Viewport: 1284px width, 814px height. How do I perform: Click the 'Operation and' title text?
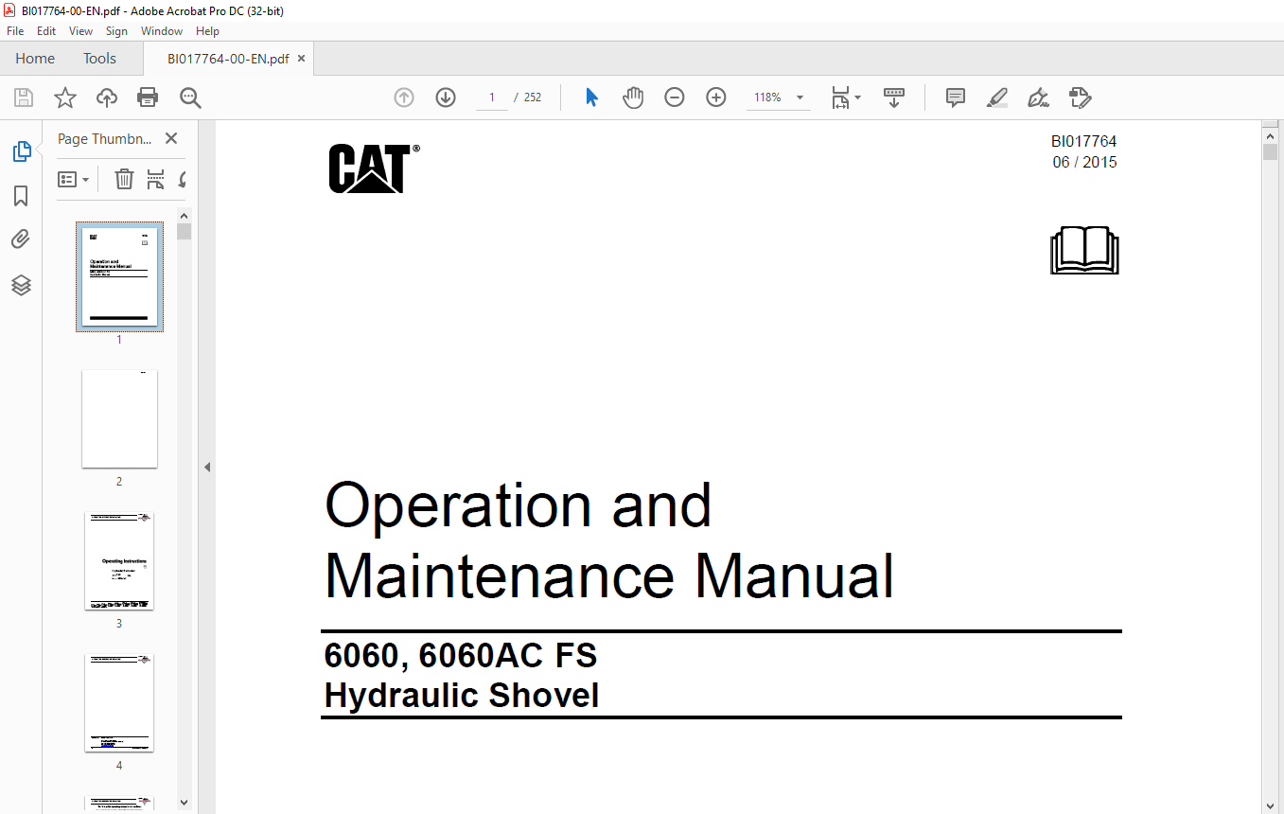pos(518,506)
